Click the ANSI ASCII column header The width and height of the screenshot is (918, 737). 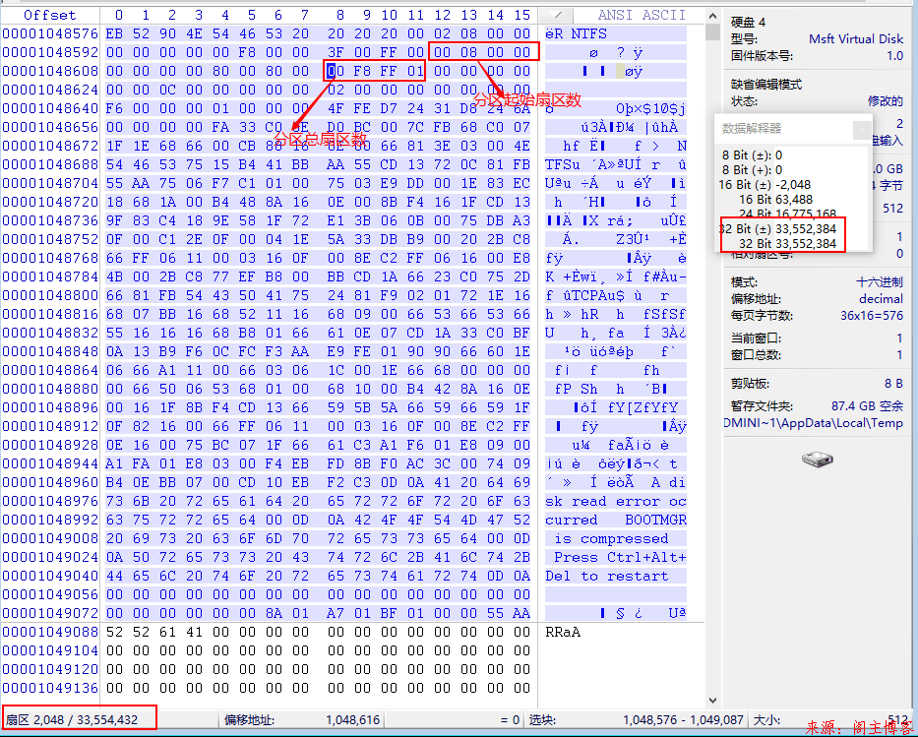click(x=642, y=15)
